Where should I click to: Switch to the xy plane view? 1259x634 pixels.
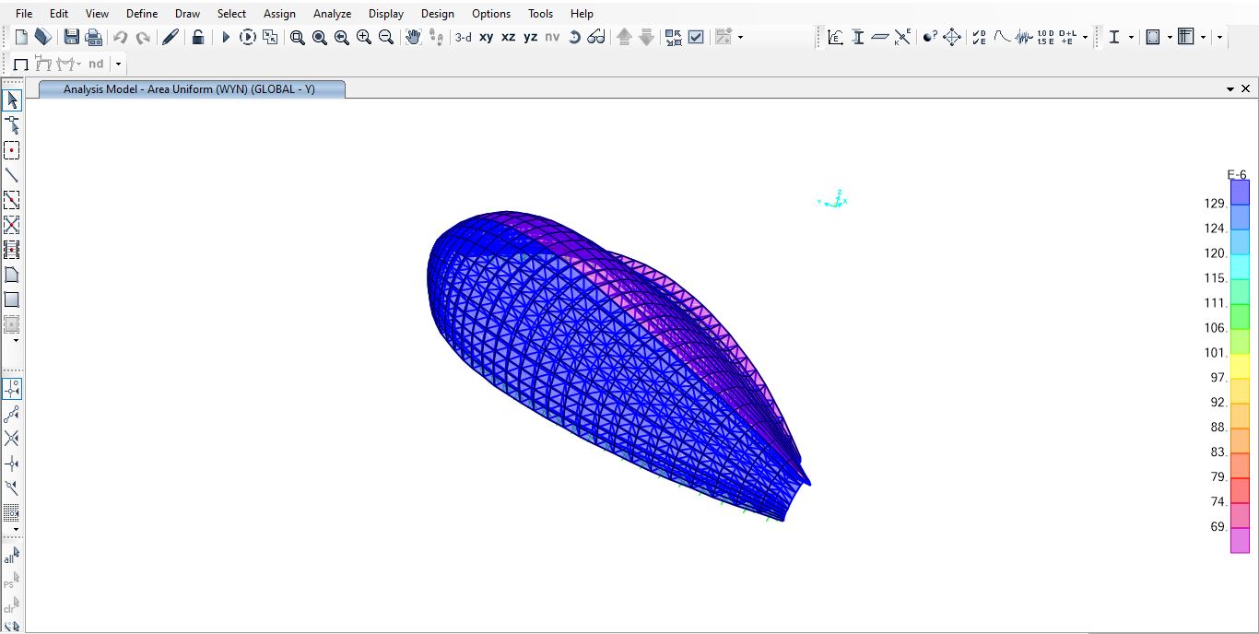coord(486,37)
